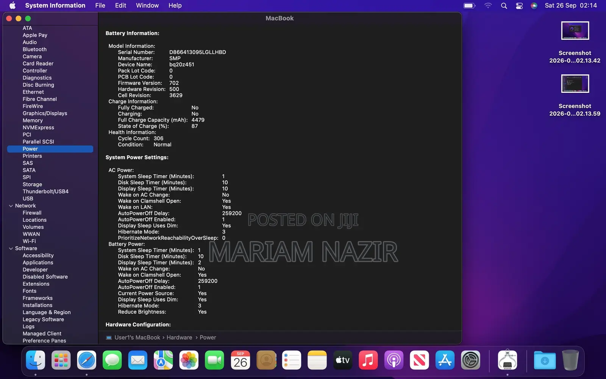Screen dimensions: 606x379
Task: Select Storage in the sidebar
Action: click(32, 184)
